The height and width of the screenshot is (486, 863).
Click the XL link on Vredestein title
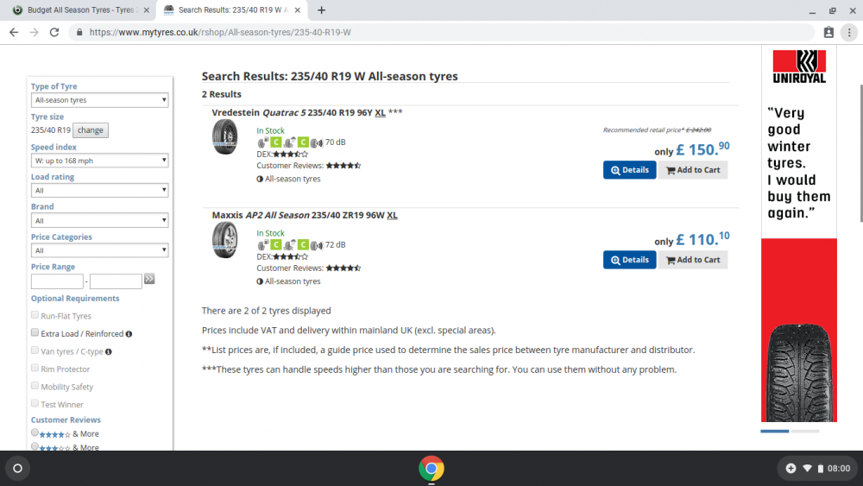(380, 113)
